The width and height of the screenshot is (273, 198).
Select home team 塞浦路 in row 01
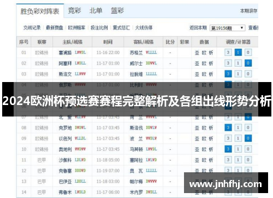pos(65,53)
